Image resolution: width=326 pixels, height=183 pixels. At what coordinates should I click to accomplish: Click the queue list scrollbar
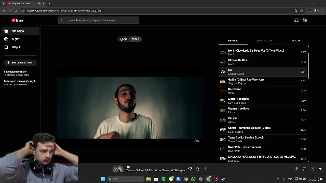pos(308,66)
